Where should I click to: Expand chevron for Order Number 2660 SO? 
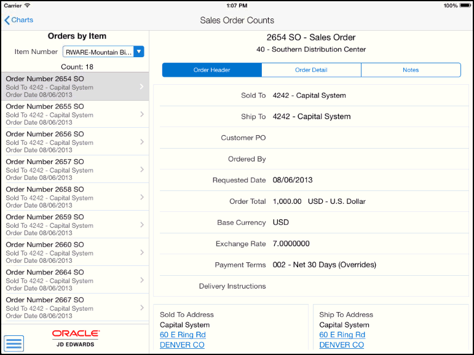[x=142, y=252]
